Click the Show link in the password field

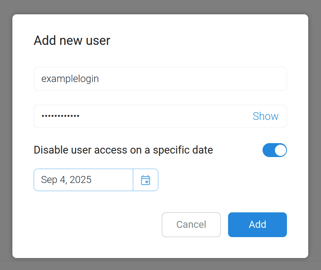(x=265, y=116)
